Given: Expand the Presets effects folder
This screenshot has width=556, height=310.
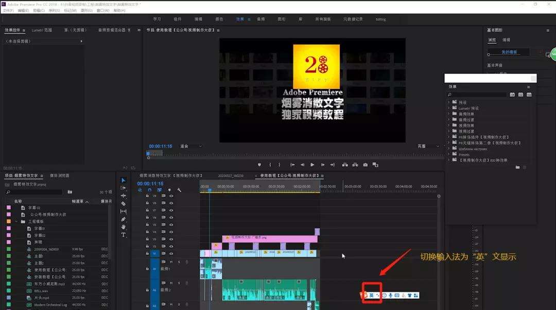Looking at the screenshot, I should [x=448, y=154].
